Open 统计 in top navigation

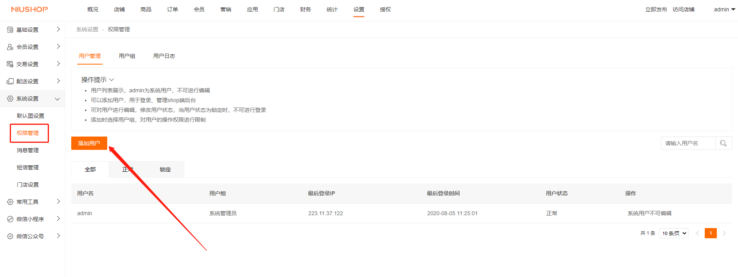pos(332,9)
